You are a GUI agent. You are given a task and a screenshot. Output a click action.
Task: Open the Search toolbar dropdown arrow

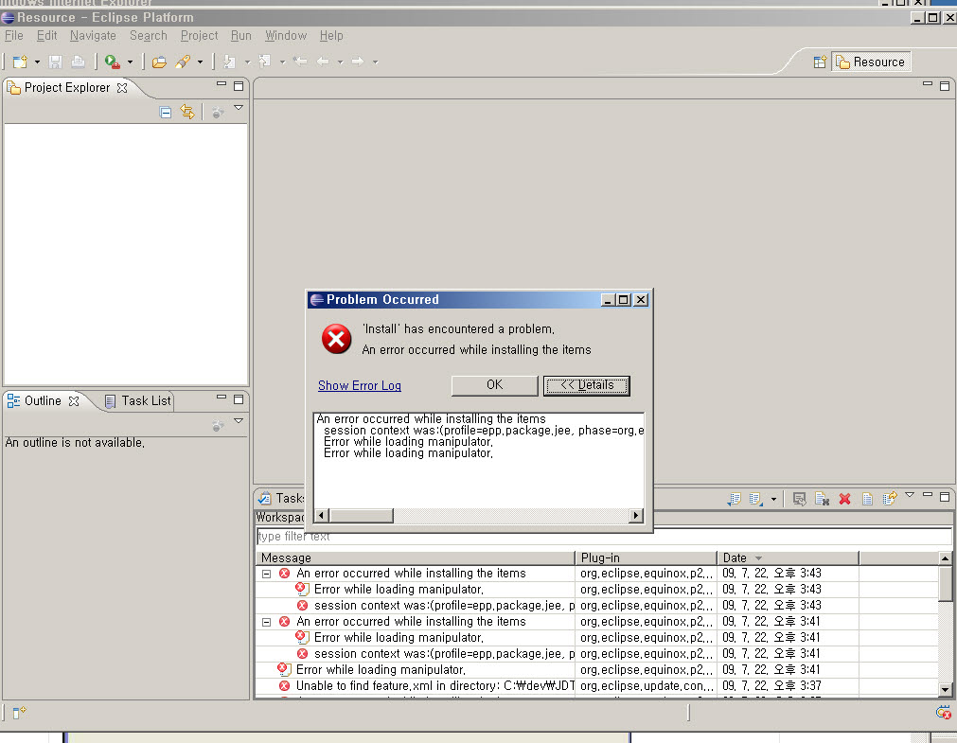200,62
